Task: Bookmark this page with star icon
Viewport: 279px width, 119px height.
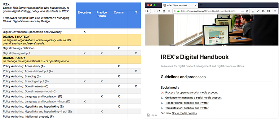Action: (247, 11)
